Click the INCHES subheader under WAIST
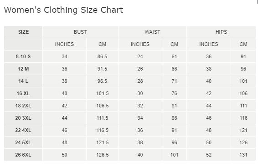 pyautogui.click(x=140, y=44)
